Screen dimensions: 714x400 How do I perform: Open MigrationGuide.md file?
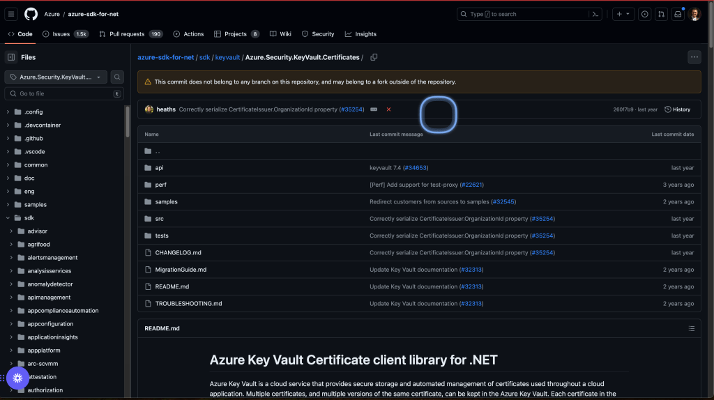point(181,270)
